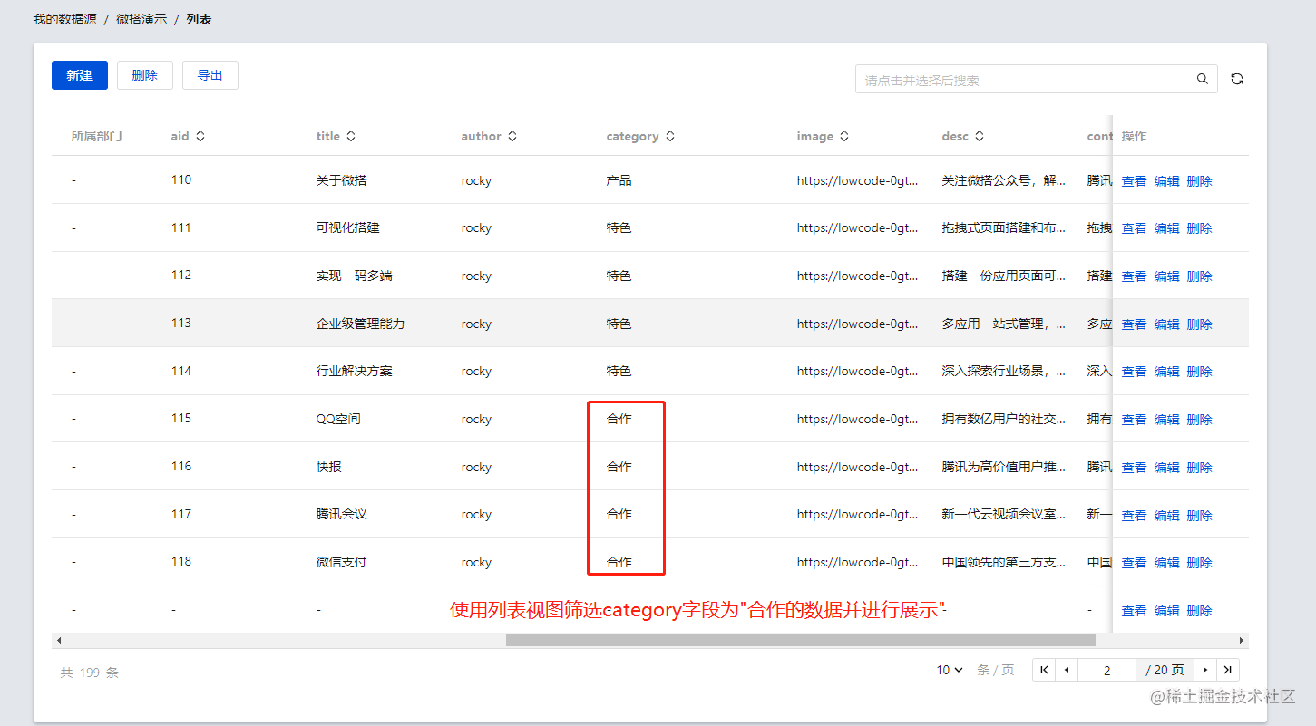Viewport: 1316px width, 726px height.
Task: Edit row 117 腾讯会议
Action: (x=1166, y=516)
